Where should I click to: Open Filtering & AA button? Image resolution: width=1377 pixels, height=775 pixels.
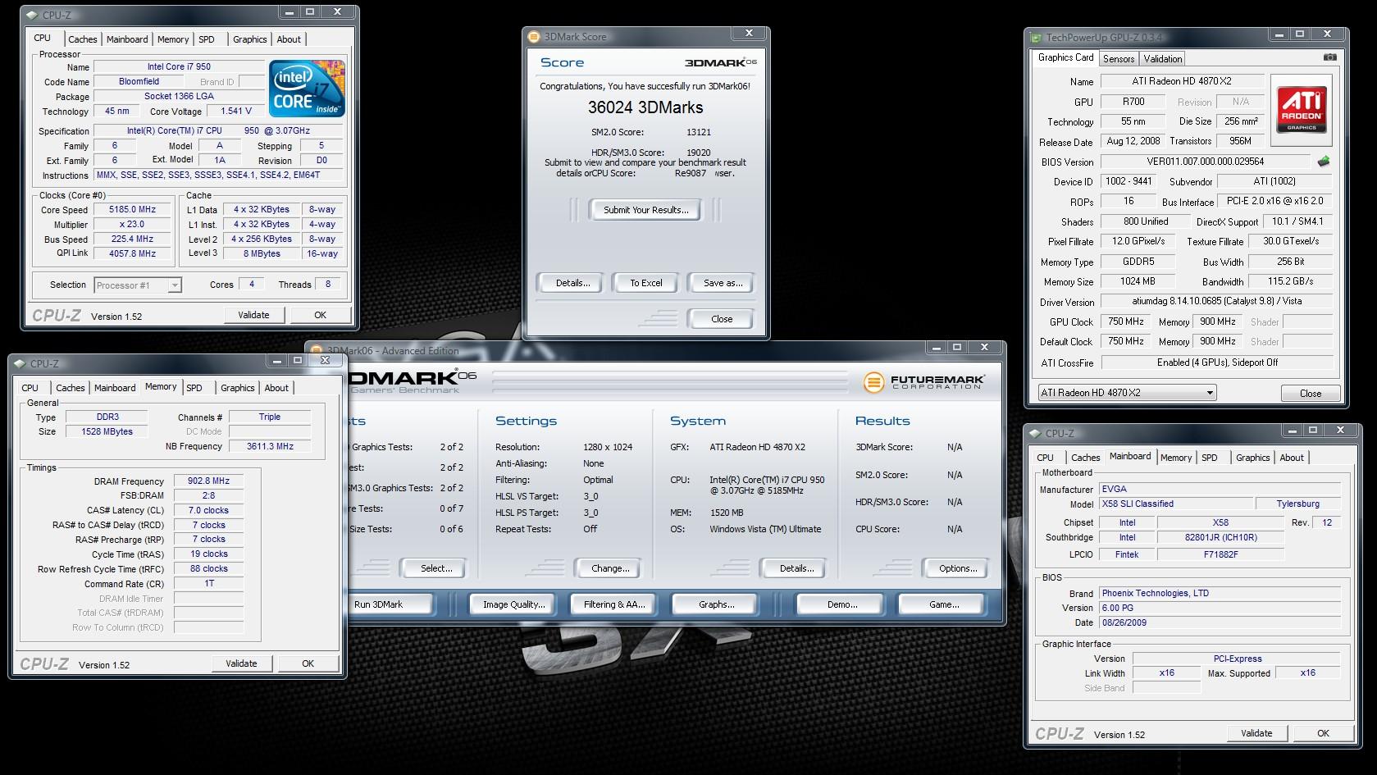[x=614, y=604]
